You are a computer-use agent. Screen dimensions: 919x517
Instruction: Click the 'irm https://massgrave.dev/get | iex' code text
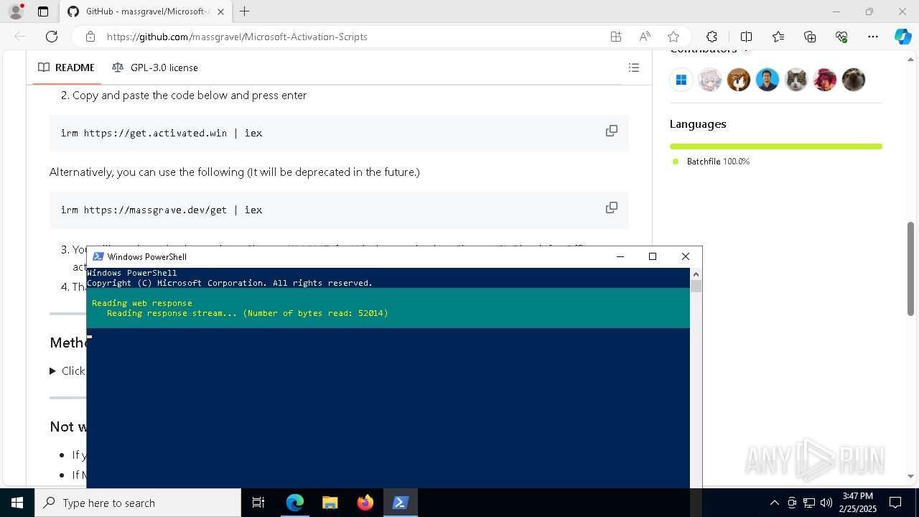tap(162, 210)
